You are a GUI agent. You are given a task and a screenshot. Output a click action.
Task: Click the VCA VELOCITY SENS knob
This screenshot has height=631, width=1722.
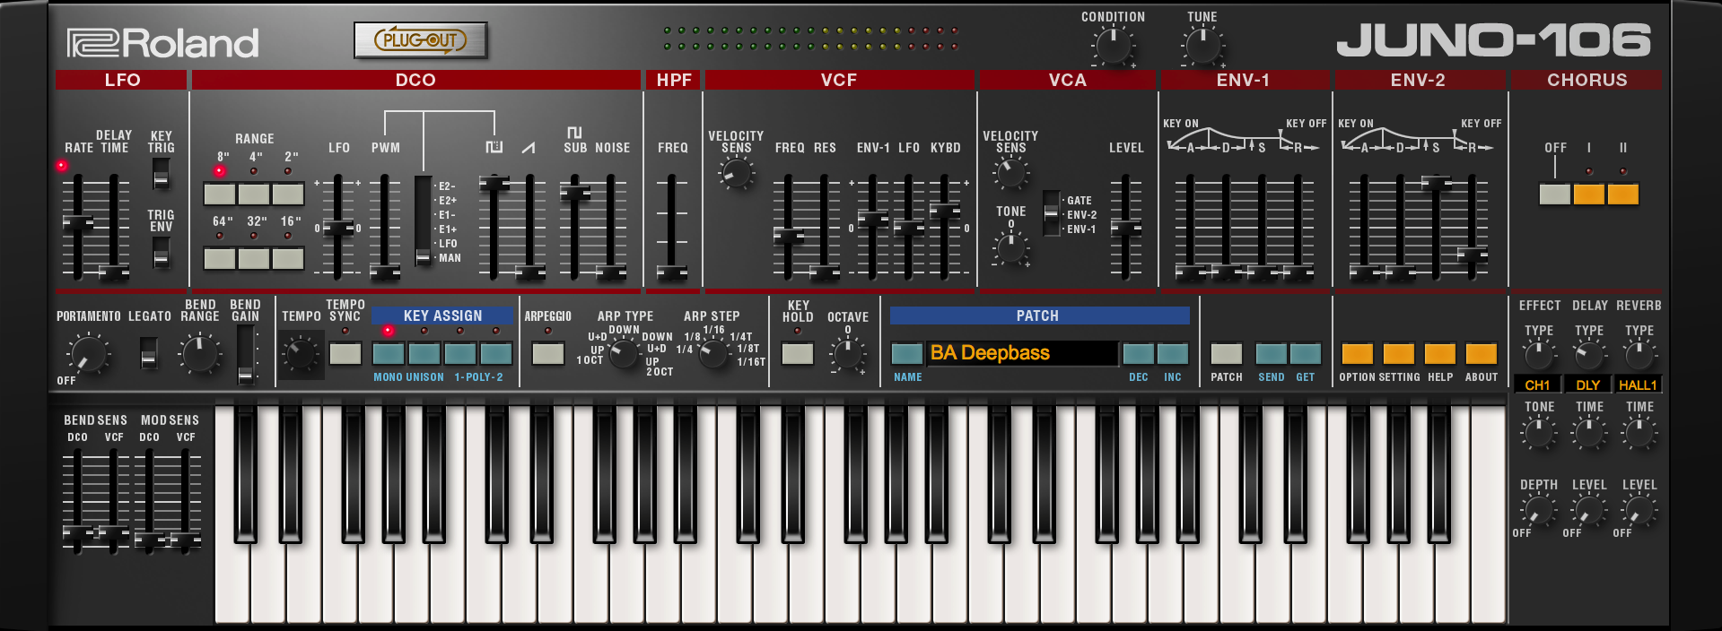coord(1011,172)
